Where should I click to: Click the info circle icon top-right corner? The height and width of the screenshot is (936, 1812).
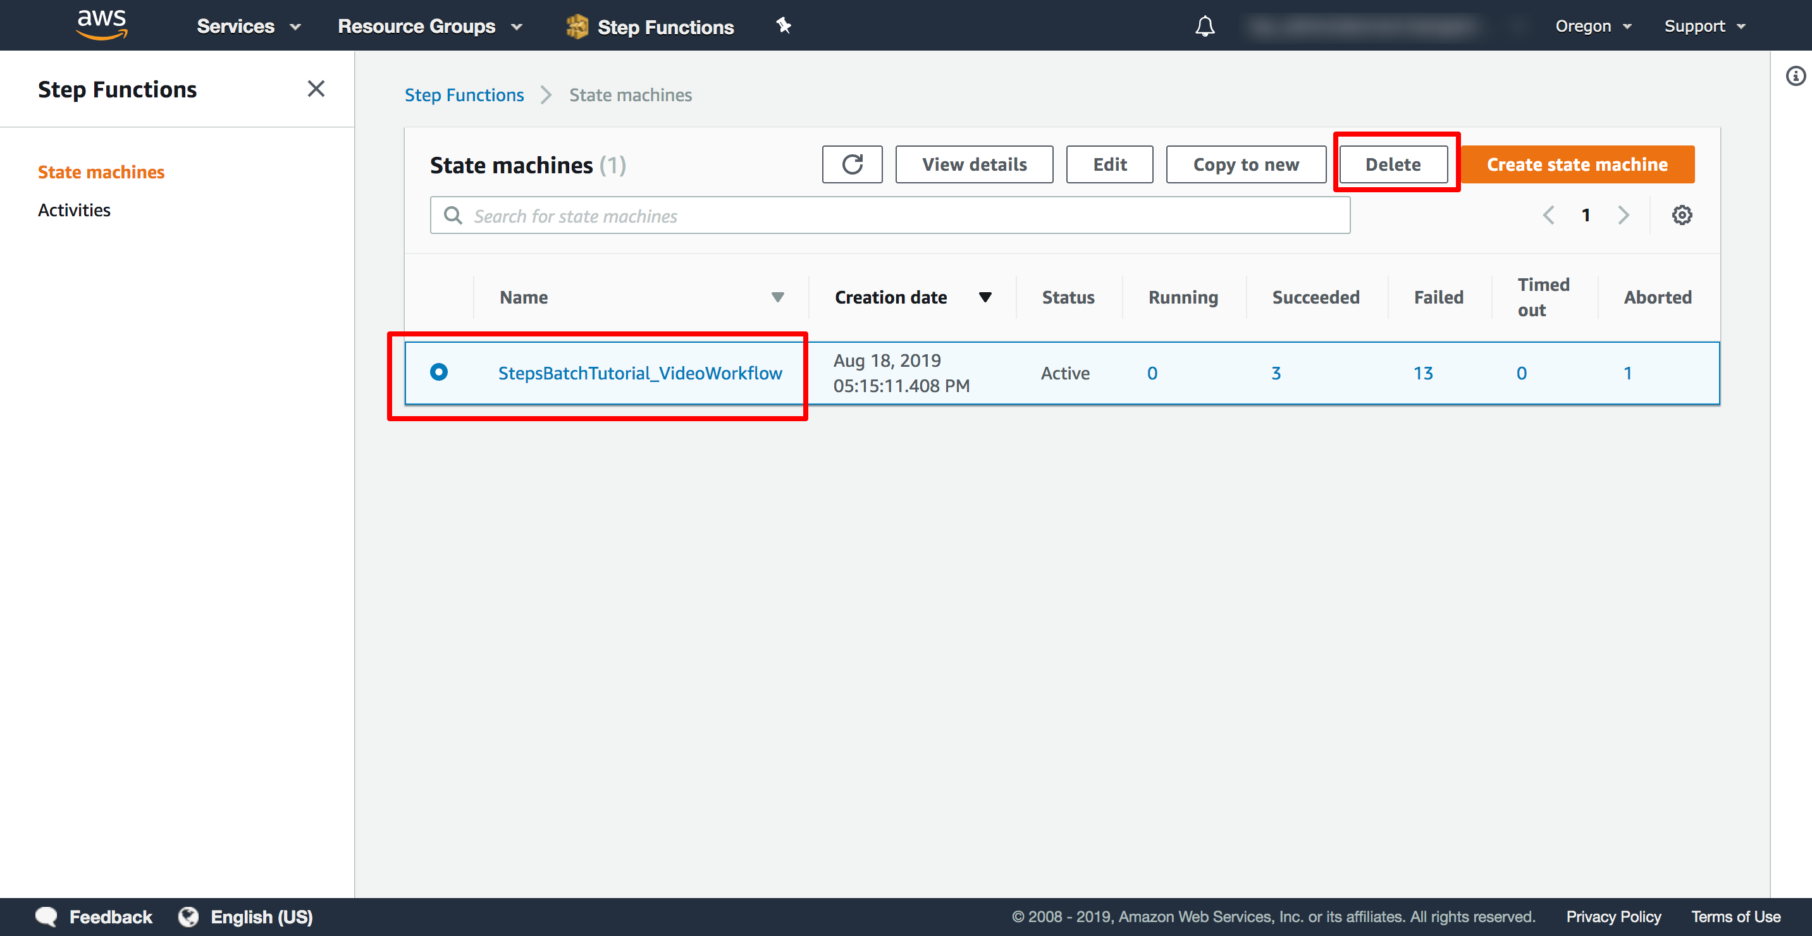click(1796, 75)
